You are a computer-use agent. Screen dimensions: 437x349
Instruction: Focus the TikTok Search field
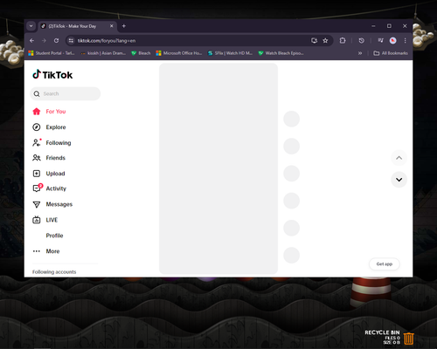coord(66,93)
